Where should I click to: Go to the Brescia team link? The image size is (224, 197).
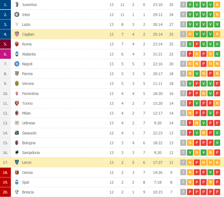[28, 192]
